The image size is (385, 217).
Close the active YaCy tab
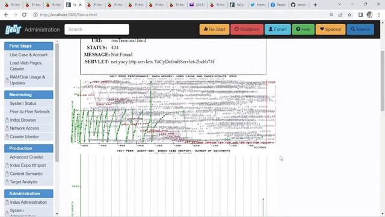pos(80,5)
